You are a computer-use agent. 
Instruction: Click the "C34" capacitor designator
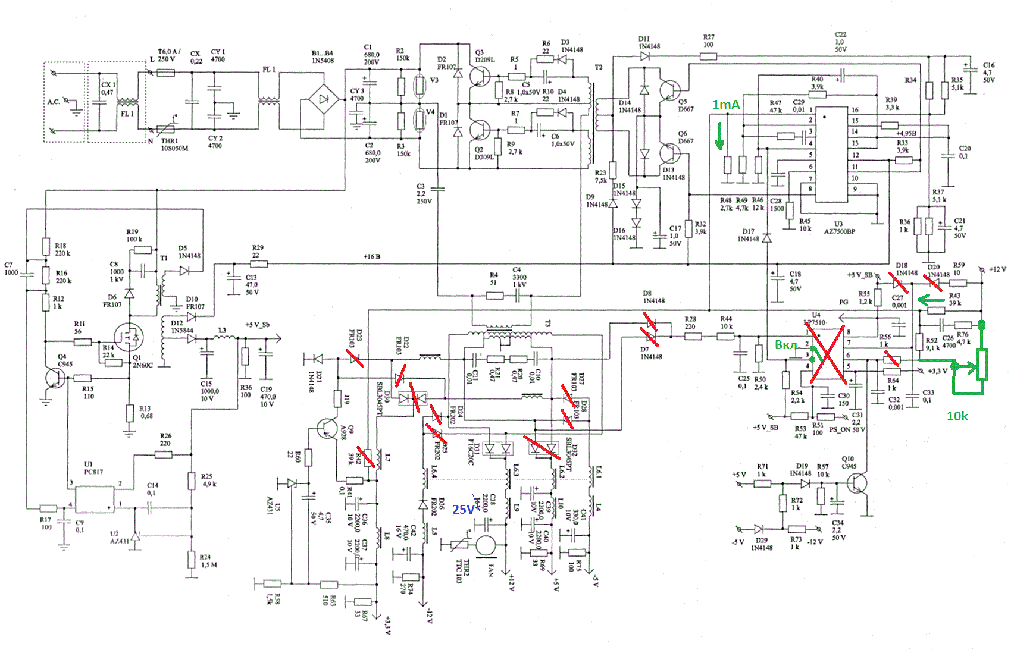(838, 523)
